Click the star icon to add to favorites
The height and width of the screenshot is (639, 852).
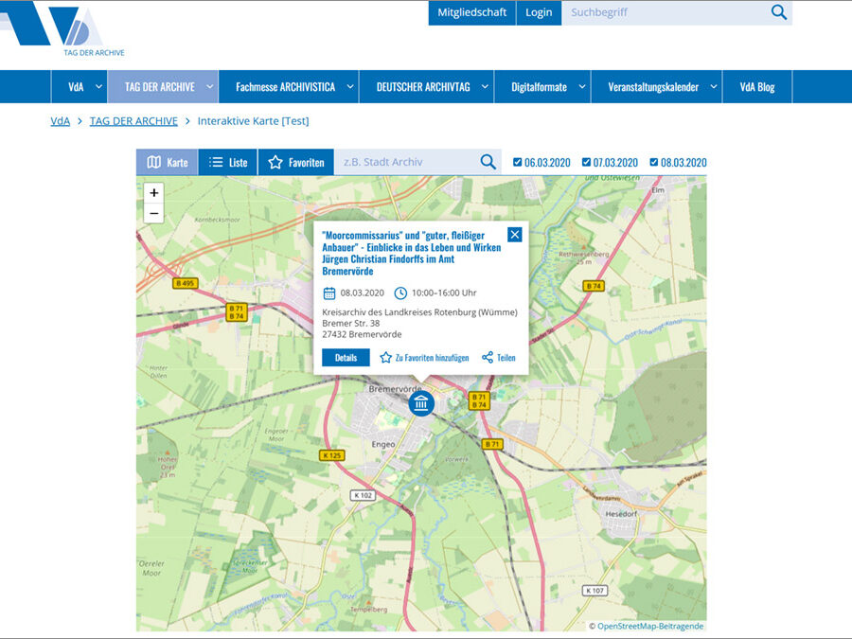[386, 358]
